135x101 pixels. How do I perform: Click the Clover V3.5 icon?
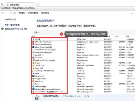coord(33,68)
